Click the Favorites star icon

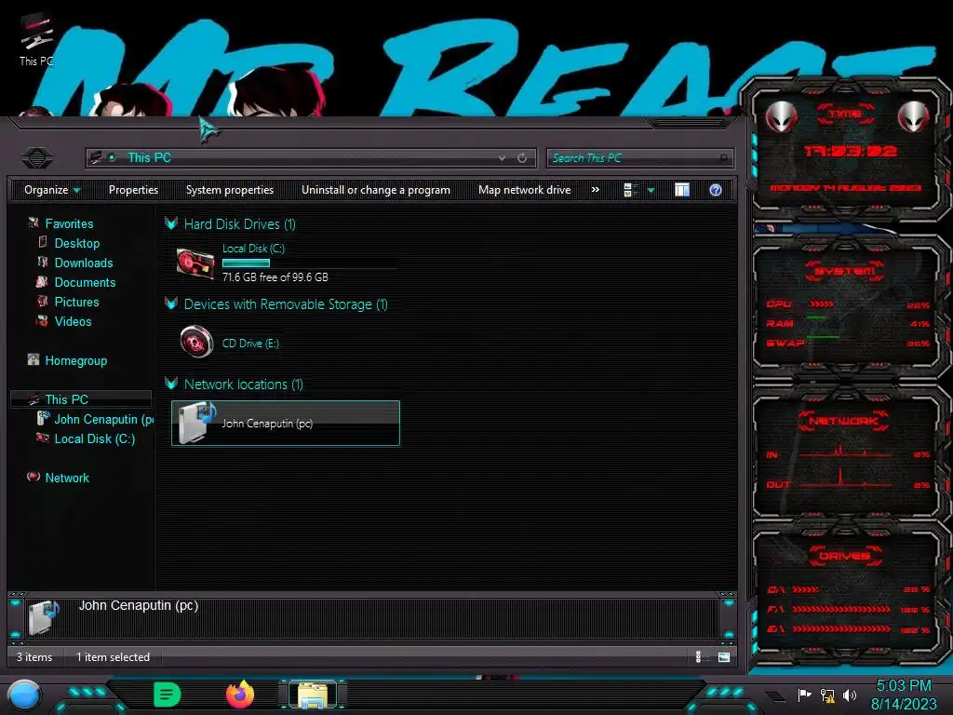(34, 223)
